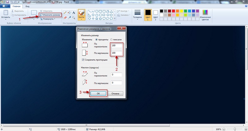Screen dimensions: 248x131
Task: Toggle the Сохранить пропорции checkbox
Action: tap(83, 60)
